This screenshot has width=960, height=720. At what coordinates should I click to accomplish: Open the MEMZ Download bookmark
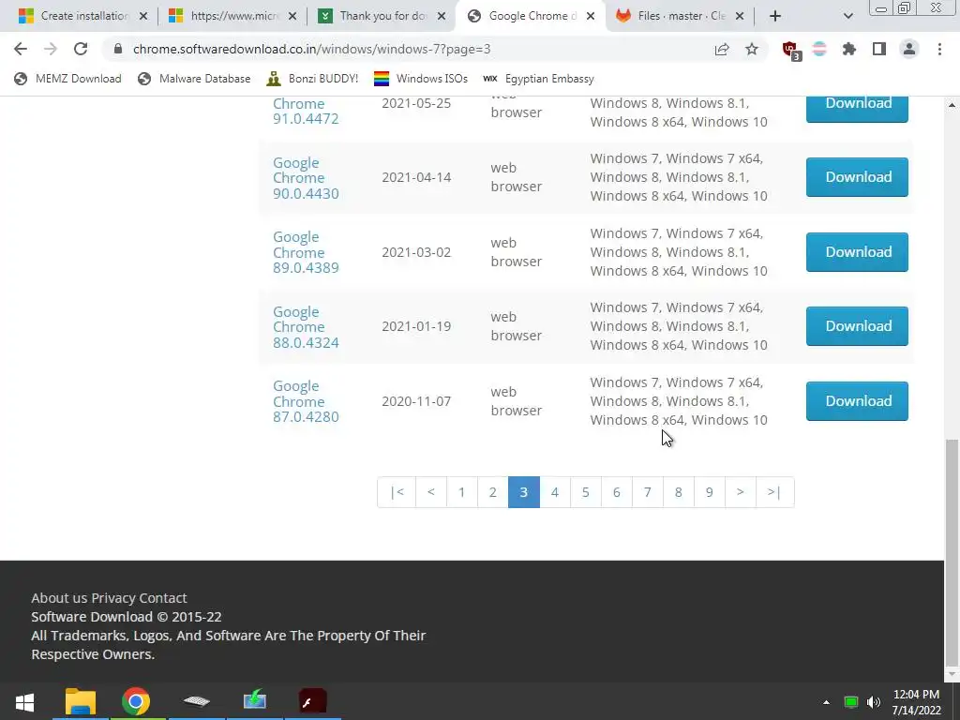(67, 79)
